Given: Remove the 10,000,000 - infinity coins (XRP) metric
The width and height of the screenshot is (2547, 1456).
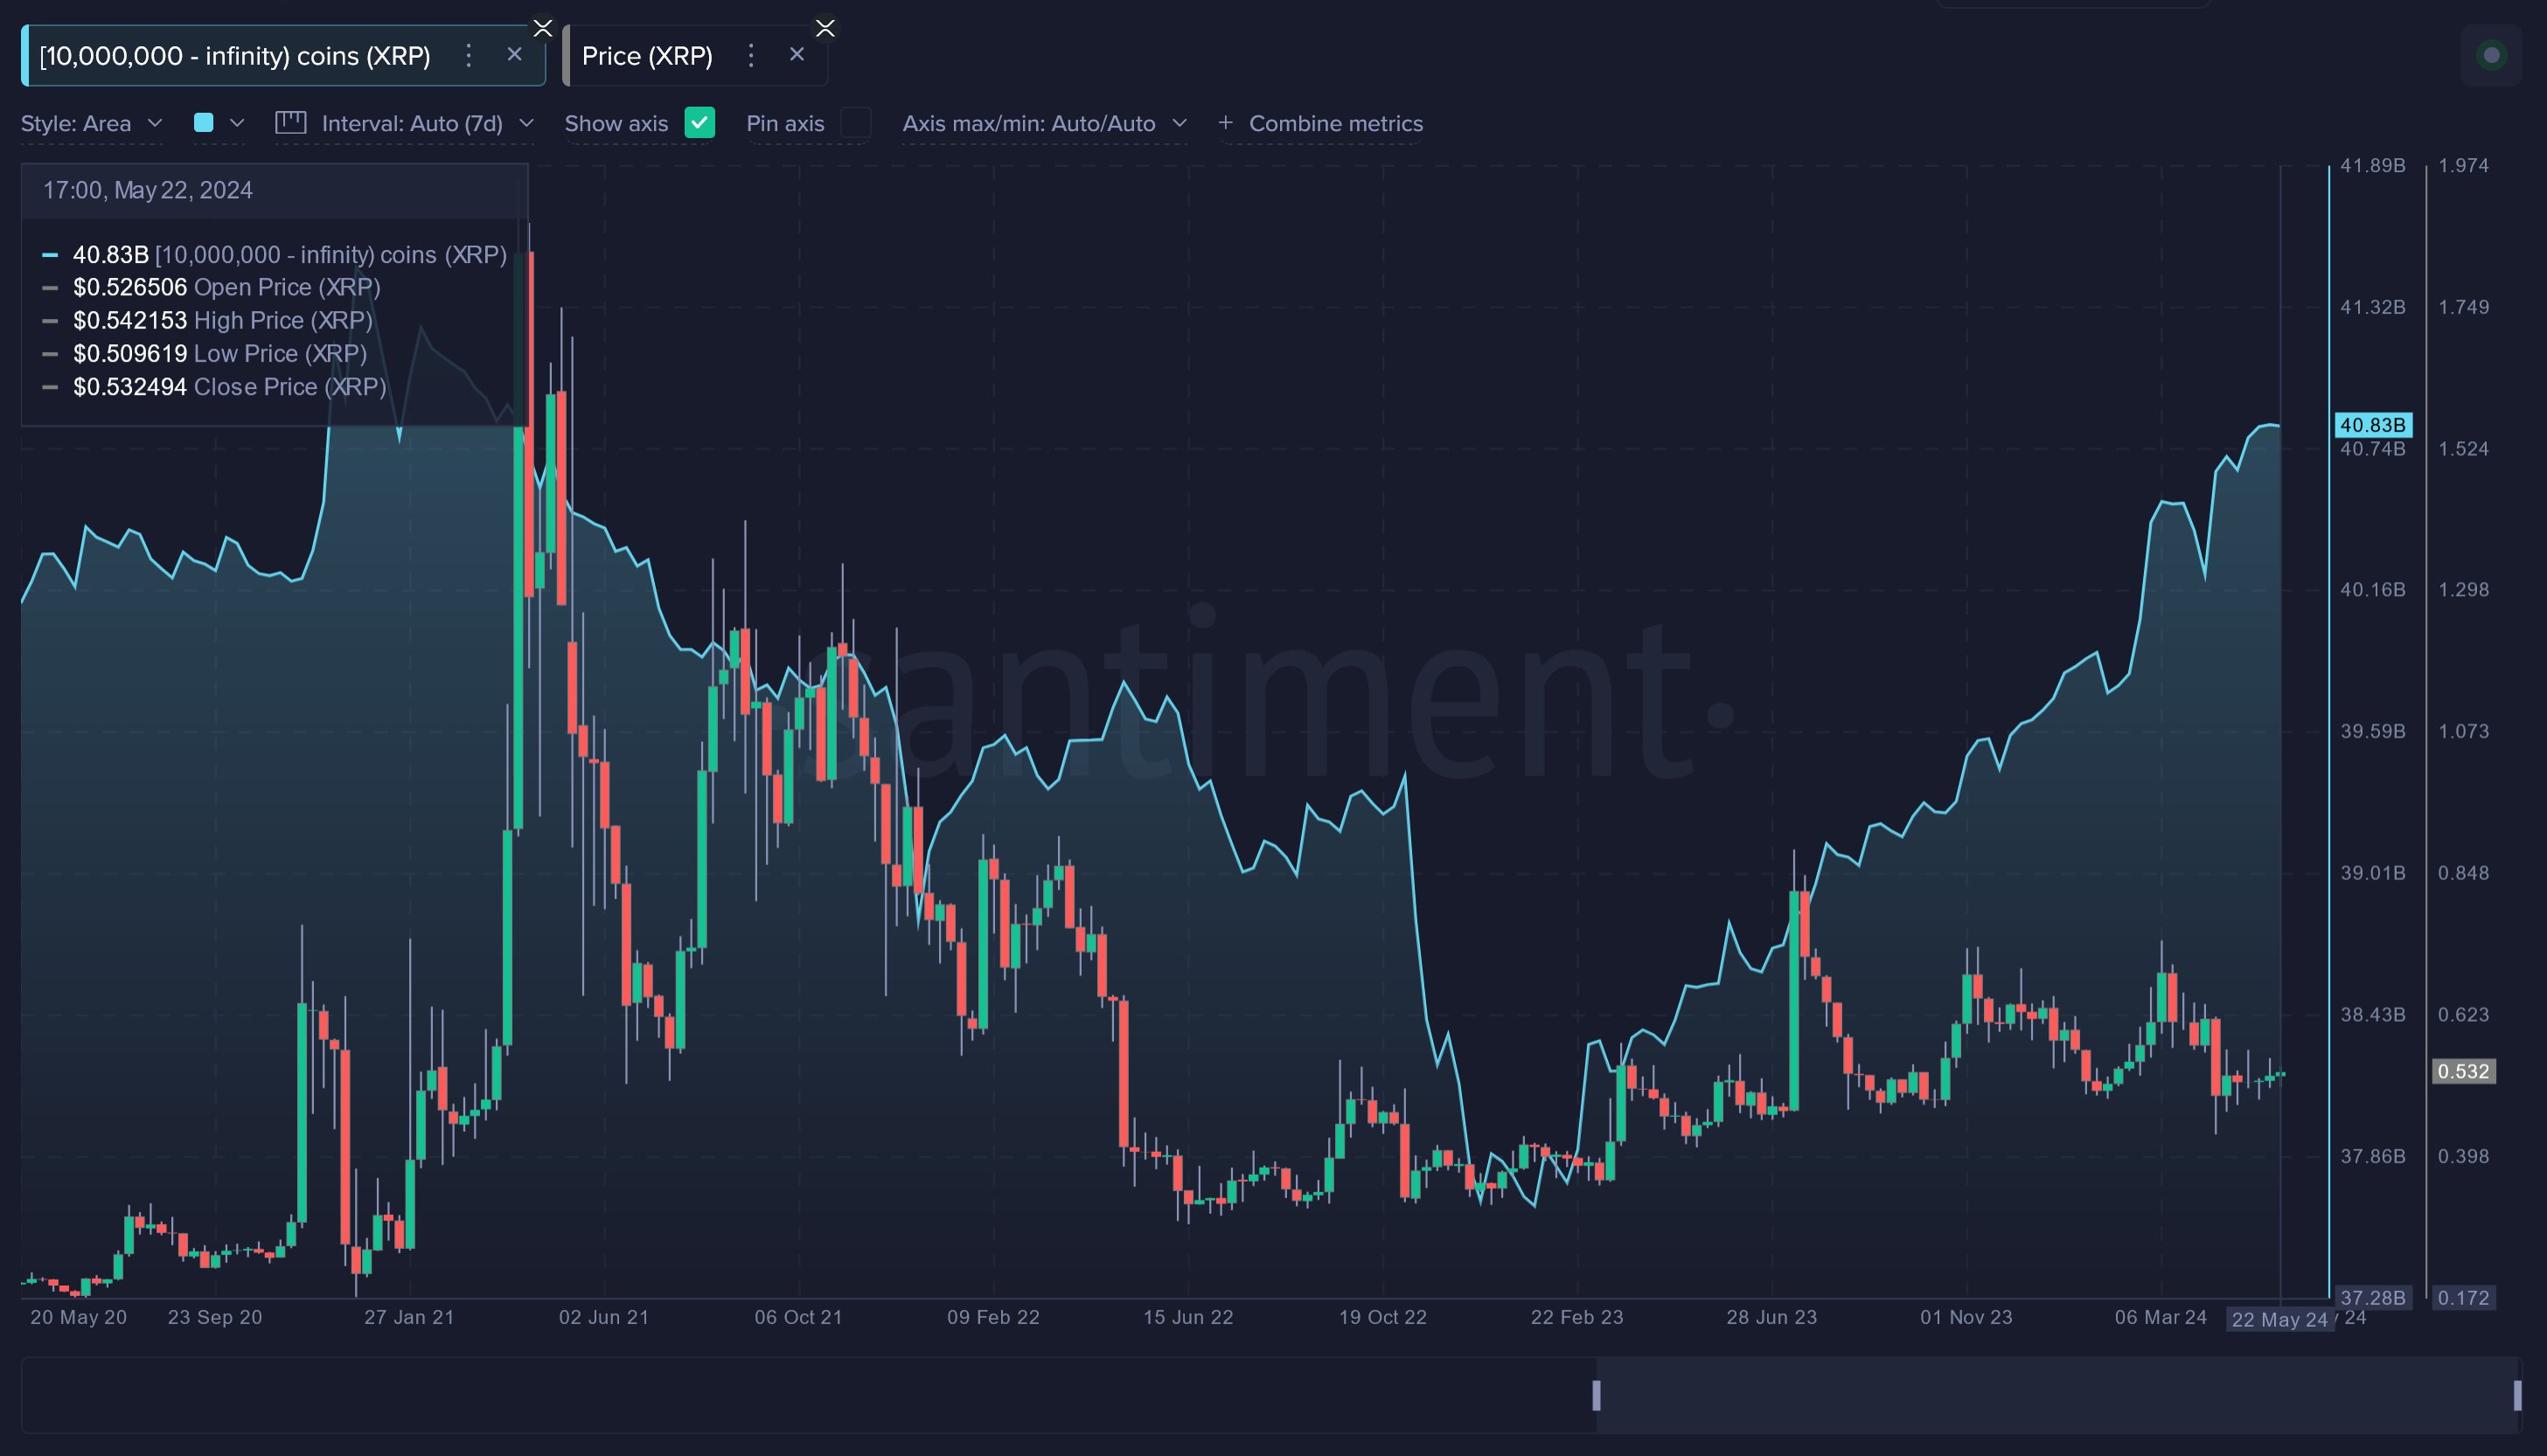Looking at the screenshot, I should (x=514, y=55).
